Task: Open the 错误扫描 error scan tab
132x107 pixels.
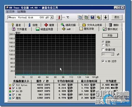Action: coord(68,25)
